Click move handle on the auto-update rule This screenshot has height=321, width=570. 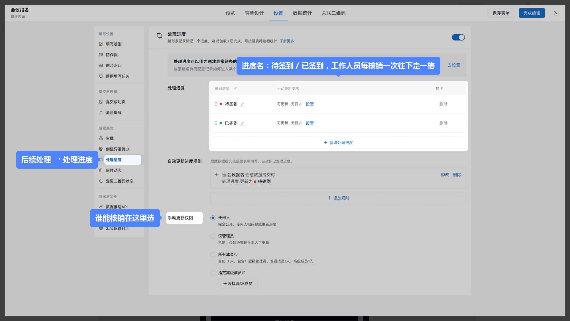(x=217, y=174)
